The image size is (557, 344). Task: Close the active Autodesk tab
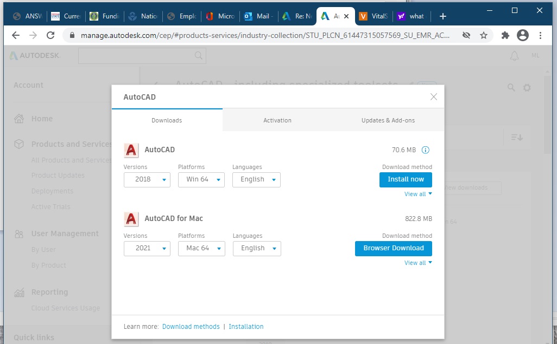pyautogui.click(x=346, y=16)
